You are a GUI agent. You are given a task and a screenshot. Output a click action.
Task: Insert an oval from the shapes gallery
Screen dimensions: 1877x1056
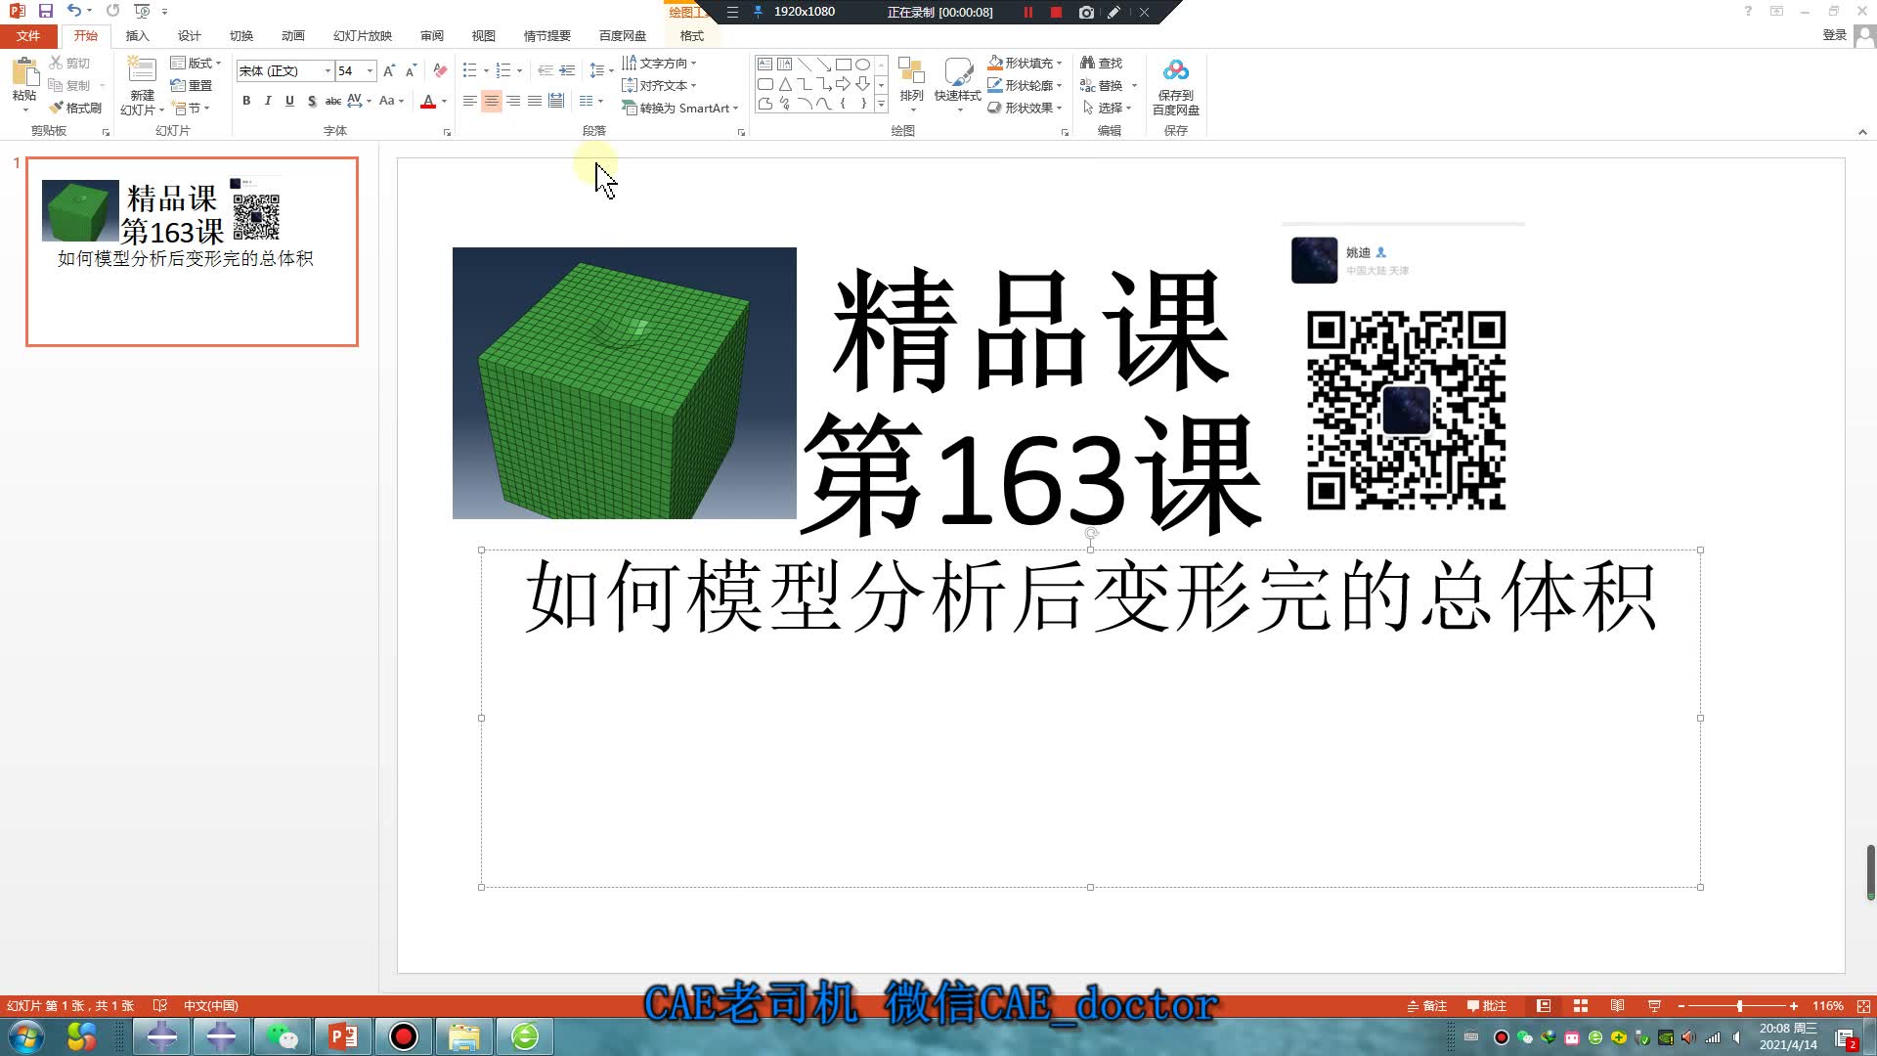pyautogui.click(x=863, y=63)
